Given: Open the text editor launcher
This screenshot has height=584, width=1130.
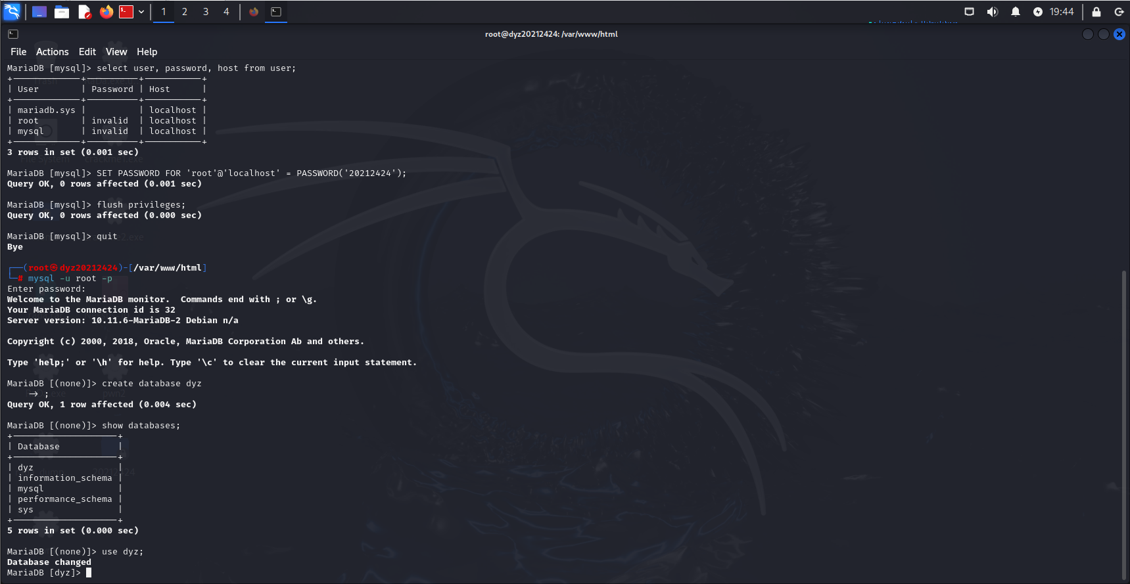Looking at the screenshot, I should coord(84,12).
